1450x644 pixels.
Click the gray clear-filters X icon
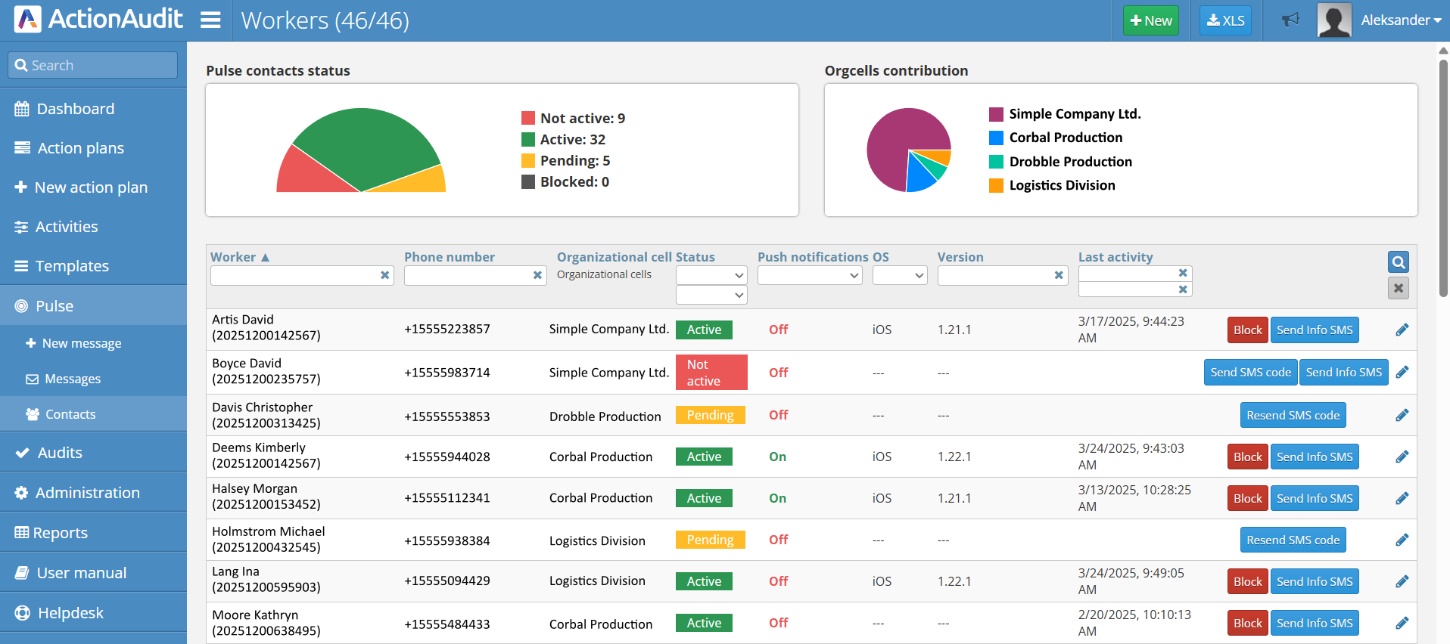(1398, 288)
